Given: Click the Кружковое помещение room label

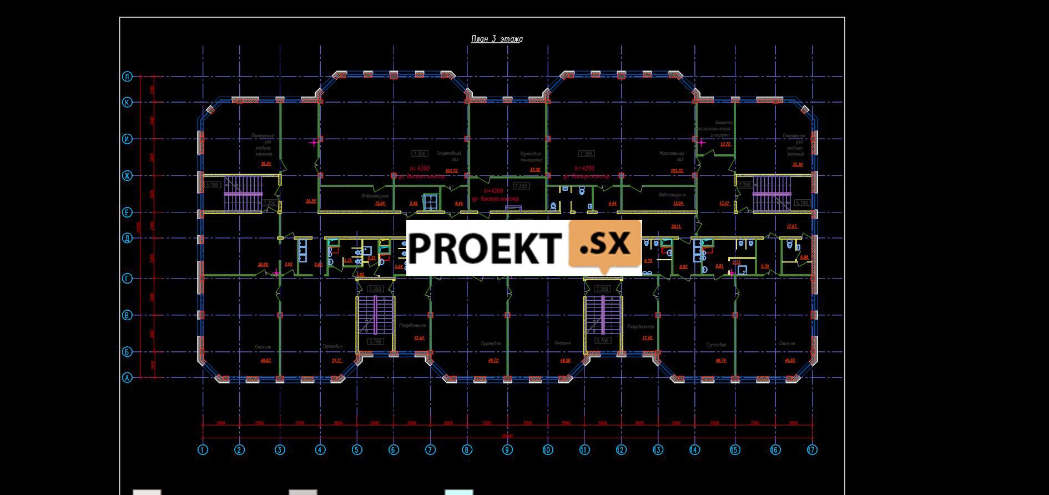Looking at the screenshot, I should pyautogui.click(x=531, y=156).
